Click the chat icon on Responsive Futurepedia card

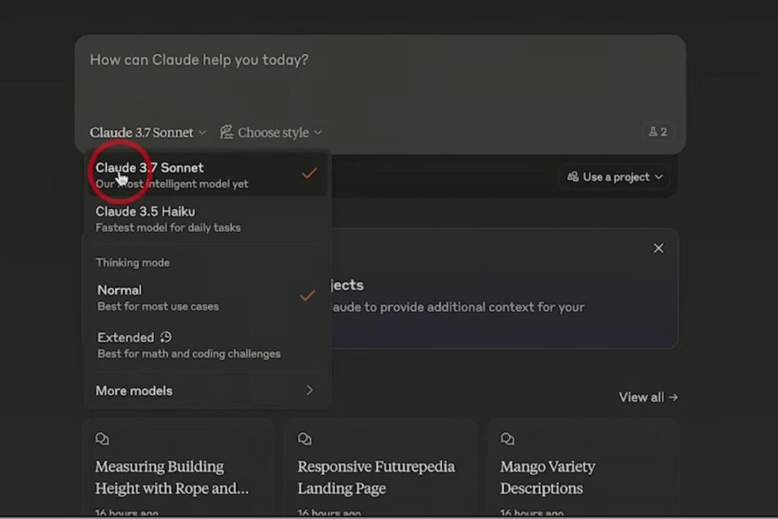point(304,438)
